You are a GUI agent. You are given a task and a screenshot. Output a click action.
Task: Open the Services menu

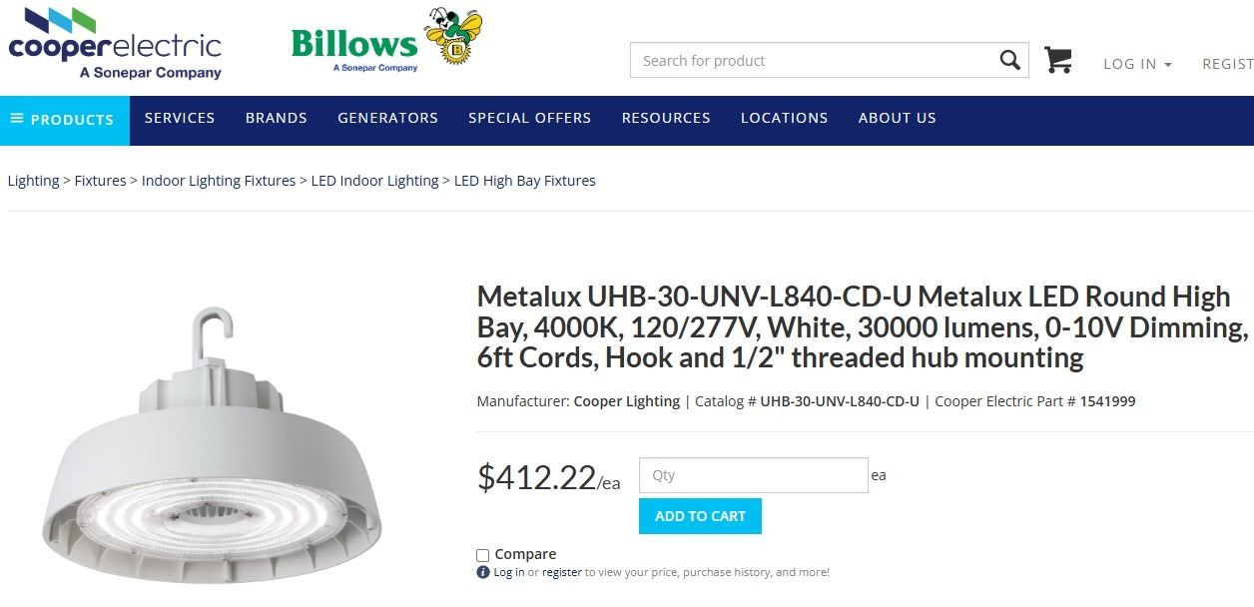180,118
